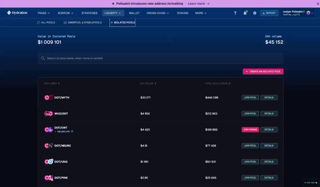
Task: Click the DOT/EWT token pair icon
Action: point(49,129)
